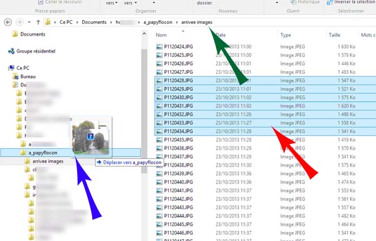Screen dimensions: 376x241
Task: Select file P1120446.JPG
Action: point(179,233)
